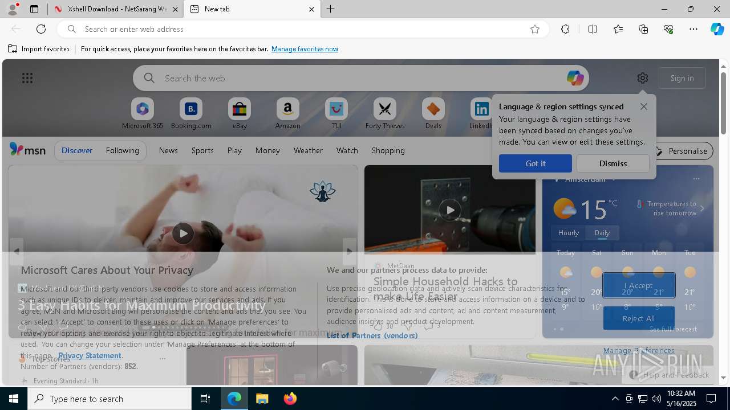
Task: Open the Copilot sidebar icon
Action: 717,29
